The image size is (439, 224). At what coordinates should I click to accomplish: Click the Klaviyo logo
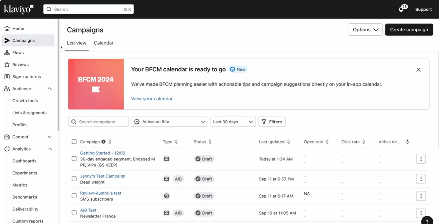(x=19, y=9)
